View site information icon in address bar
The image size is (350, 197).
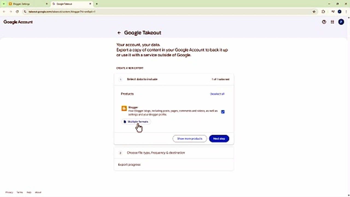[x=25, y=12]
